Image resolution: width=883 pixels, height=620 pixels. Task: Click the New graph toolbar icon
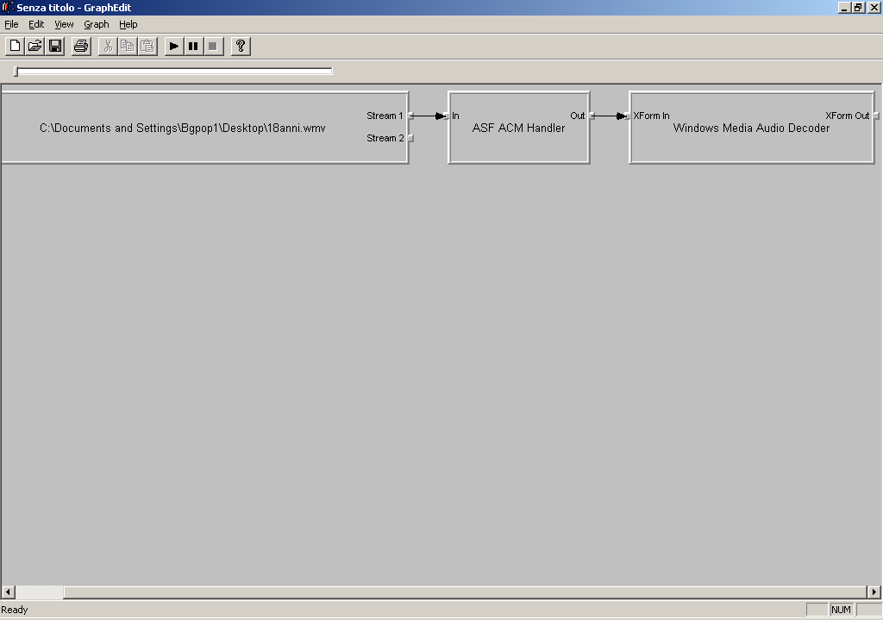pos(15,47)
